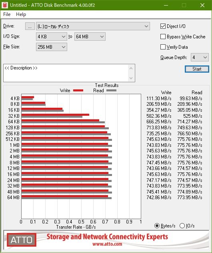Click the 209.96 MB/s read value
The height and width of the screenshot is (253, 212).
[x=190, y=104]
